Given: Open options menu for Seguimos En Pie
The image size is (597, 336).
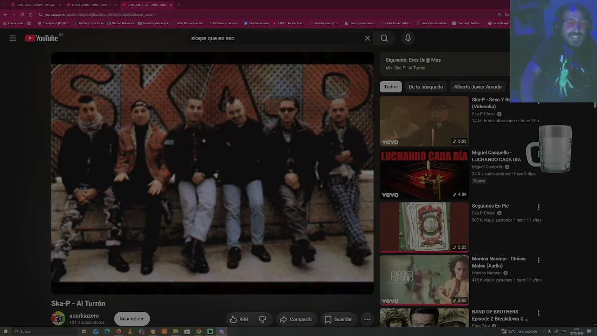Looking at the screenshot, I should coord(539,207).
